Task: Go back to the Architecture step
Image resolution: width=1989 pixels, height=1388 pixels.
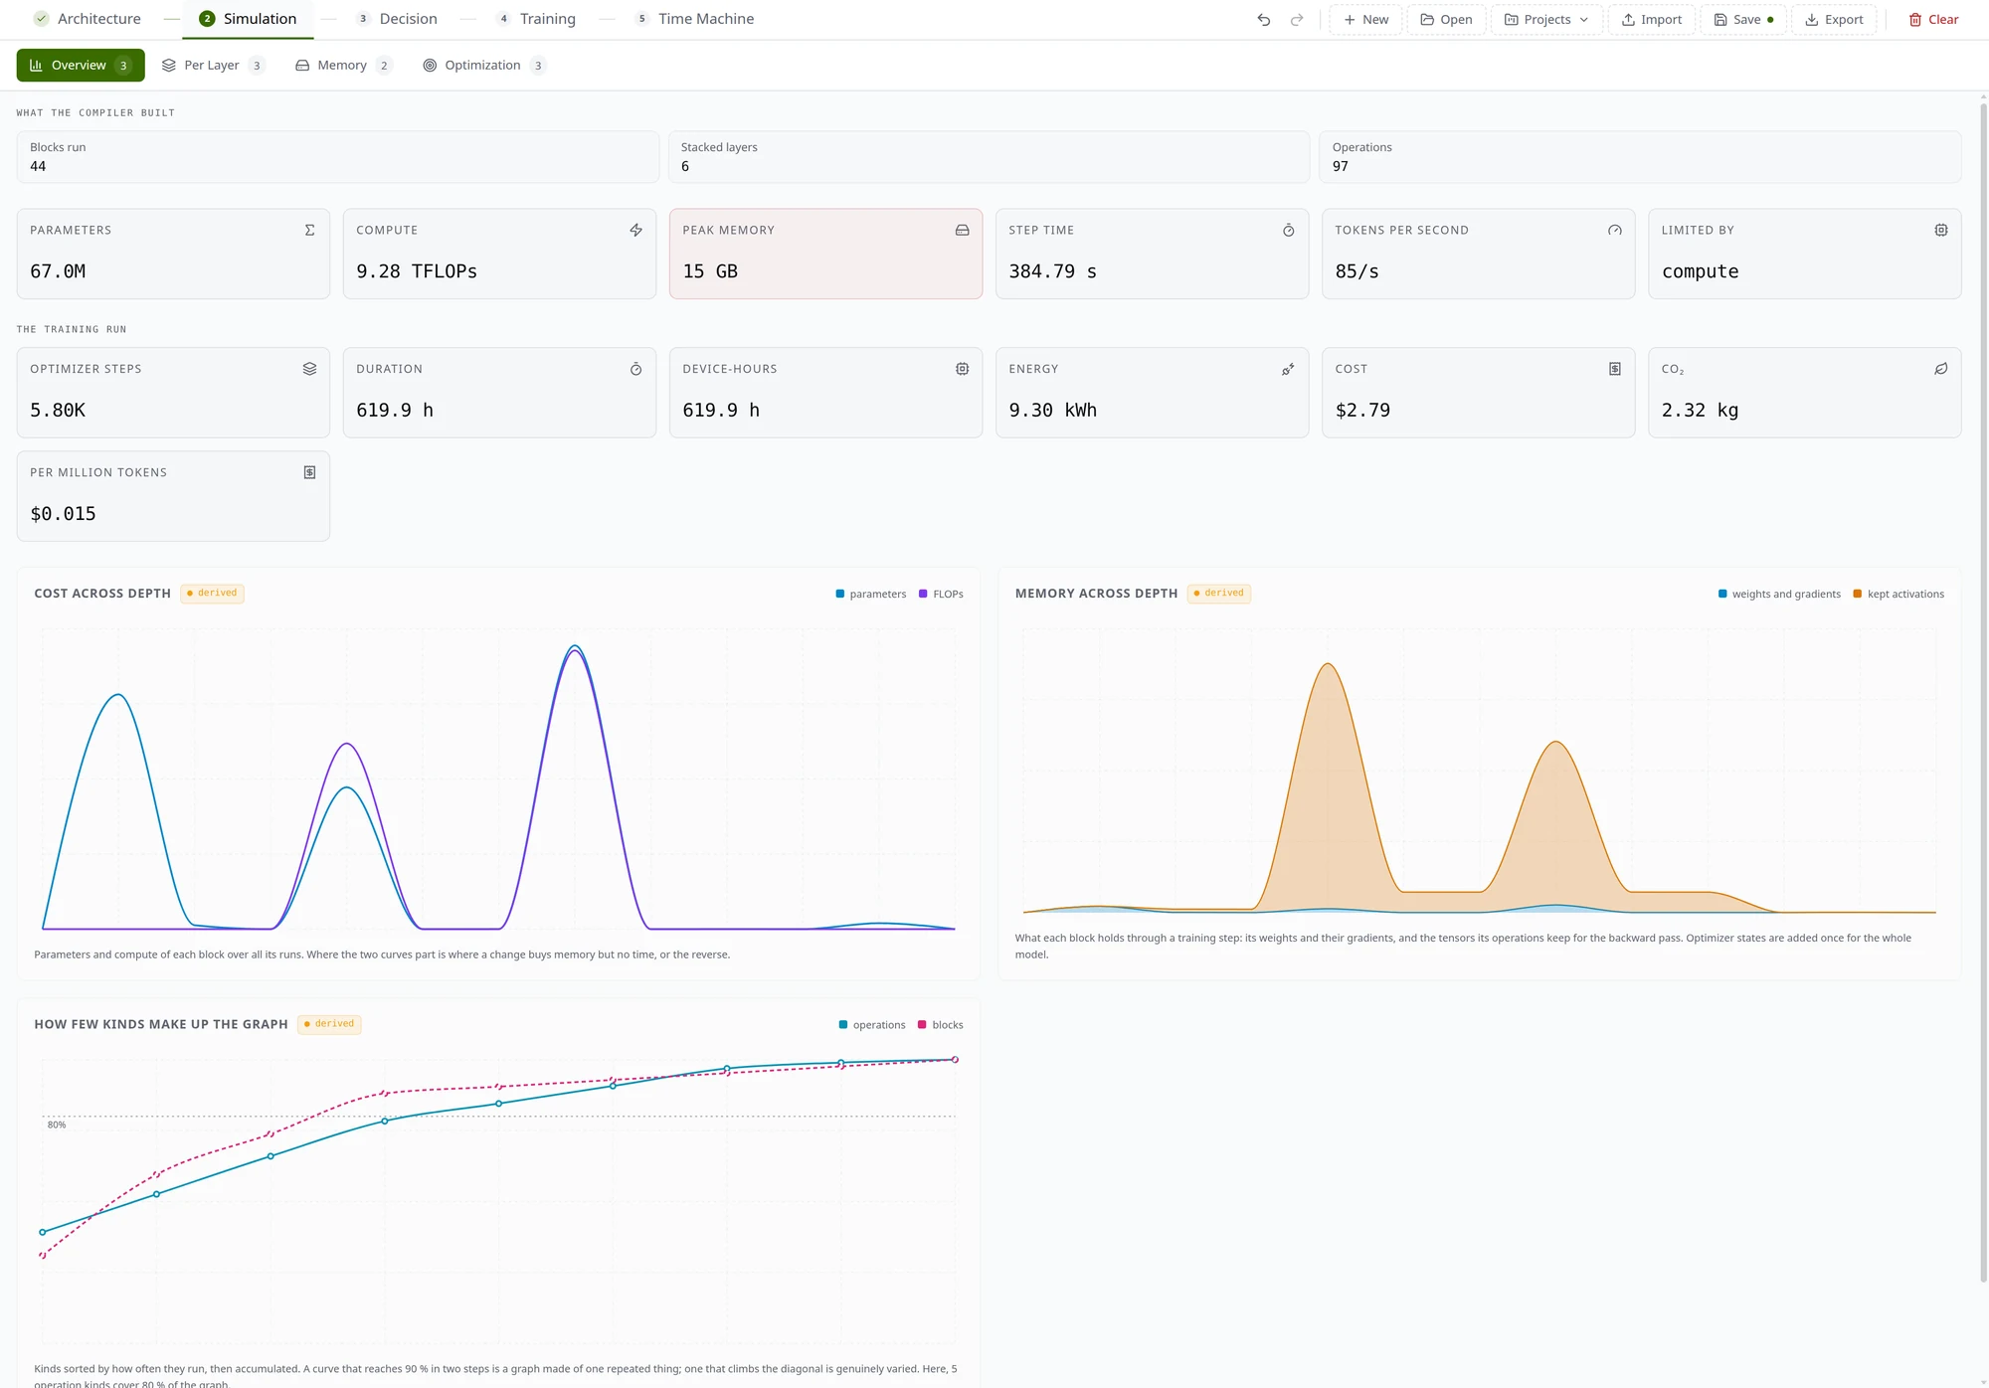Action: (88, 19)
